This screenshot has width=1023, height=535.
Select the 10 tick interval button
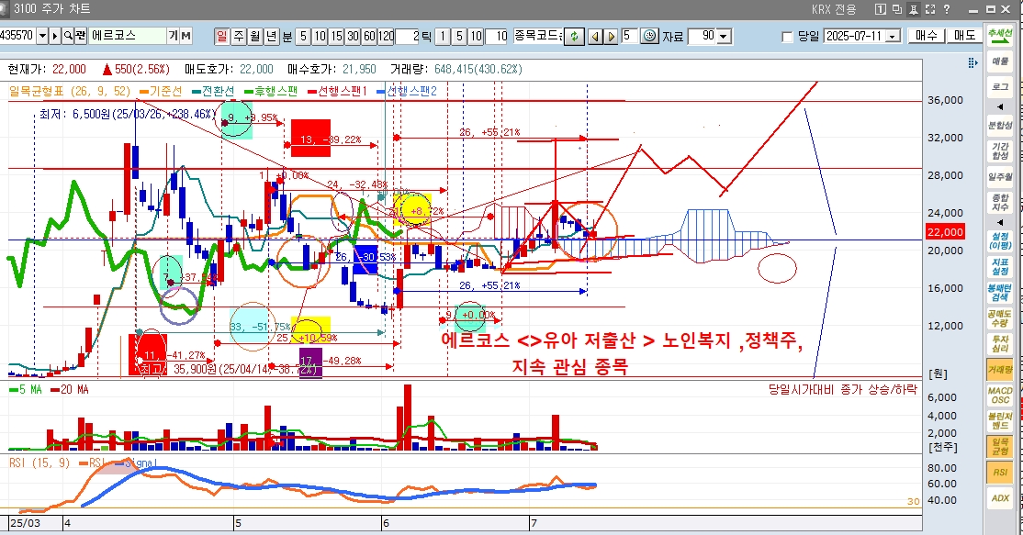click(x=476, y=37)
